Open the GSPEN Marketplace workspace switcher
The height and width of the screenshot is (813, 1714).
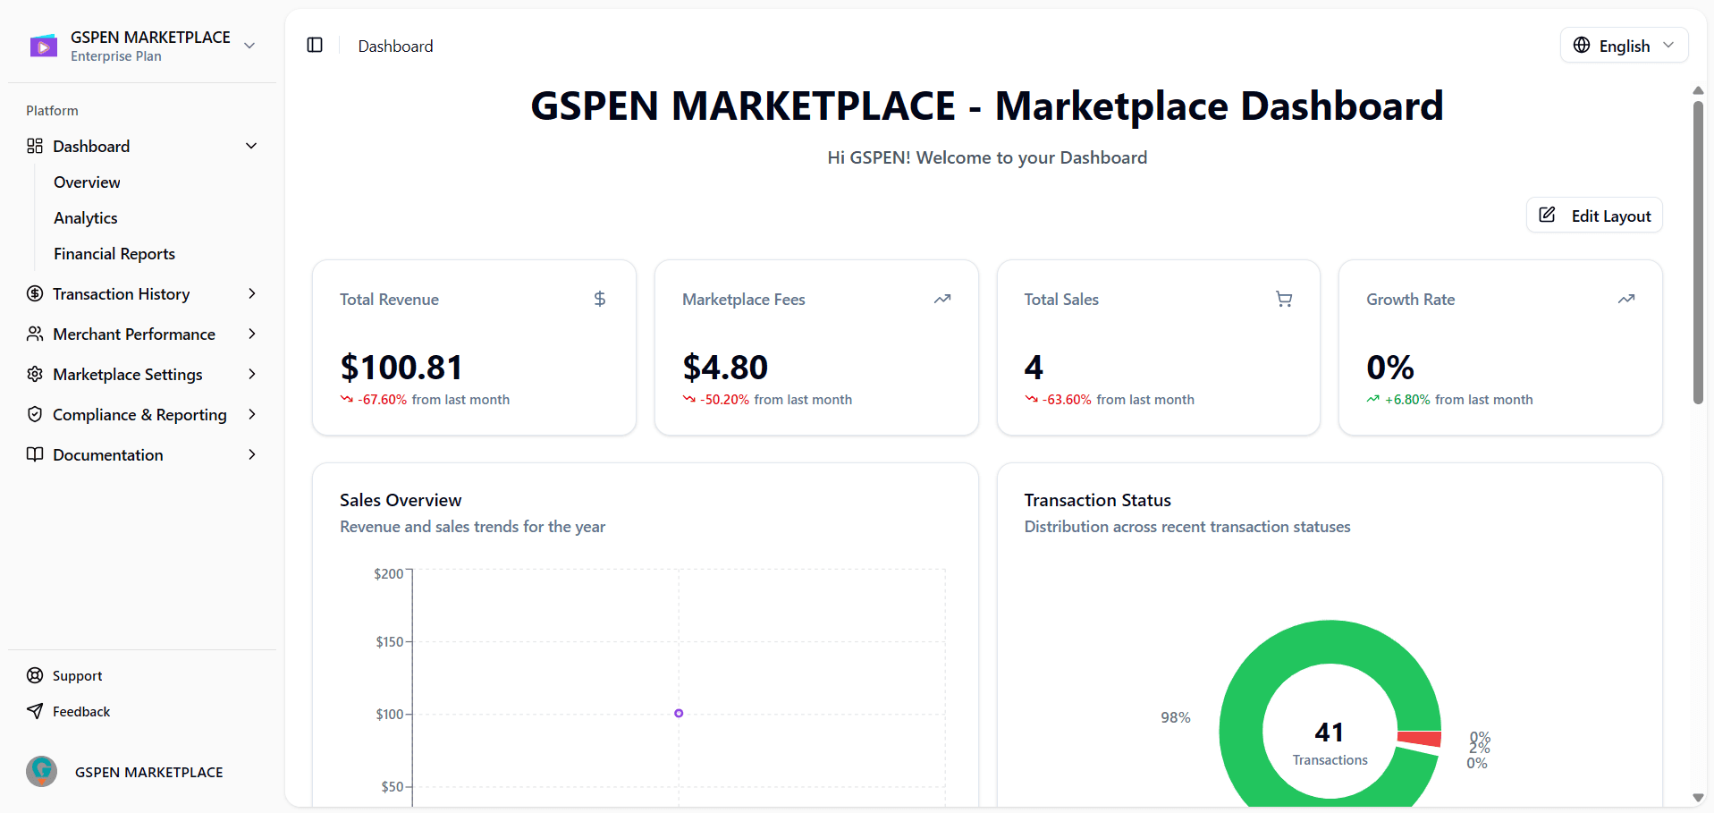[249, 46]
